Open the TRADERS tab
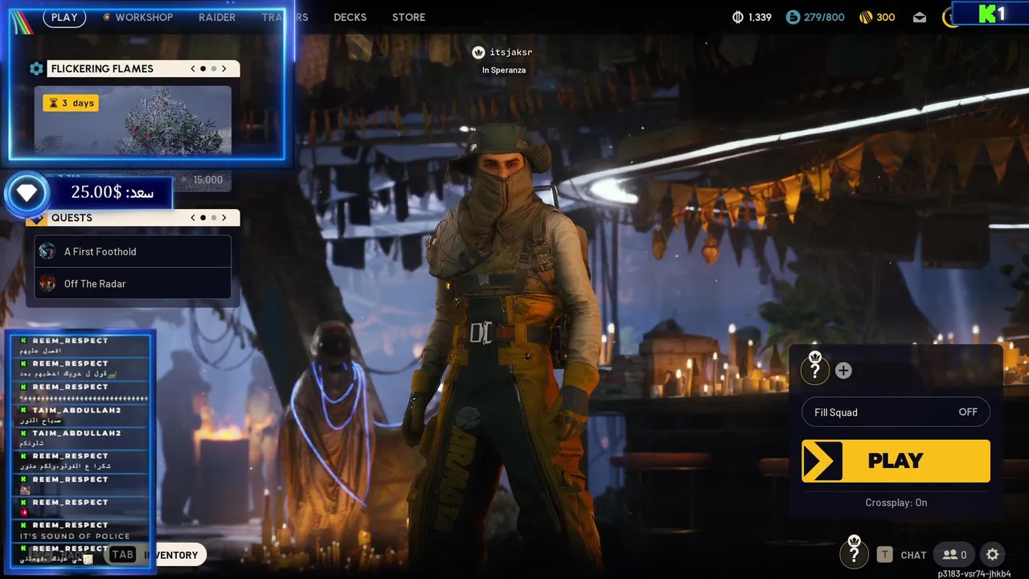Image resolution: width=1029 pixels, height=579 pixels. tap(285, 17)
